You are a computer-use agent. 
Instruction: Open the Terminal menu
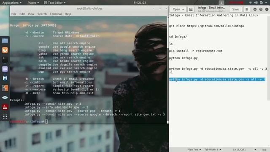(x=56, y=14)
